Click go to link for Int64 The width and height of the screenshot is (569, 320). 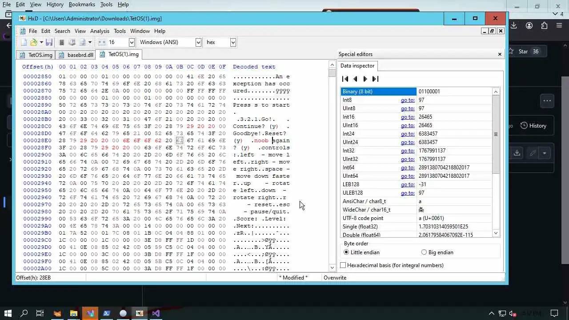click(x=408, y=168)
